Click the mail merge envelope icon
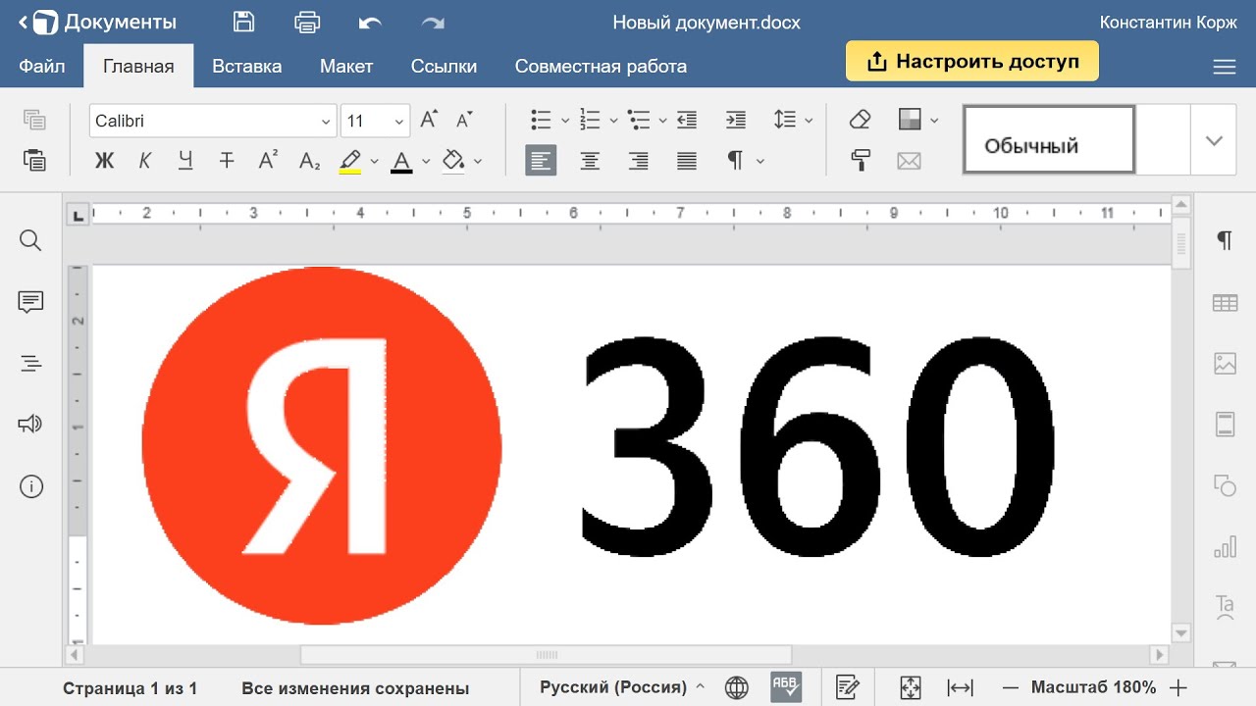This screenshot has width=1256, height=706. [910, 161]
